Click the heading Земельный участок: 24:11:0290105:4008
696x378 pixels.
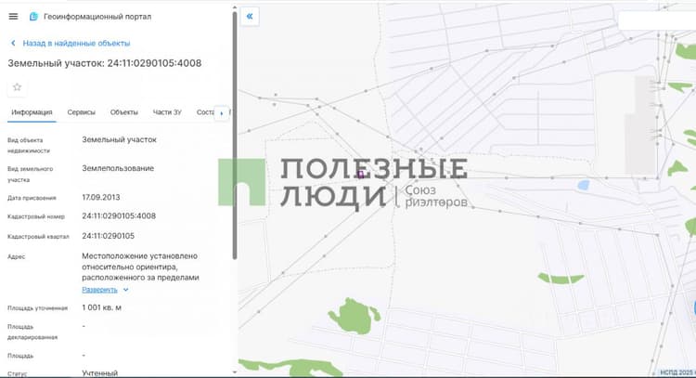[105, 63]
